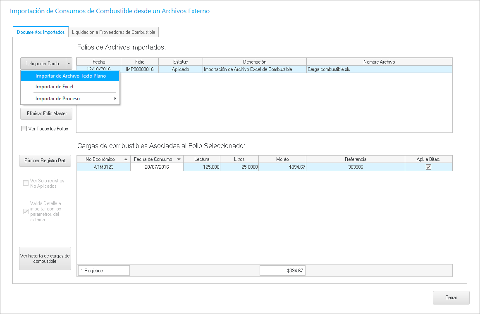This screenshot has width=480, height=314.
Task: Switch to Liquidacion a Proveedores tab
Action: tap(113, 32)
